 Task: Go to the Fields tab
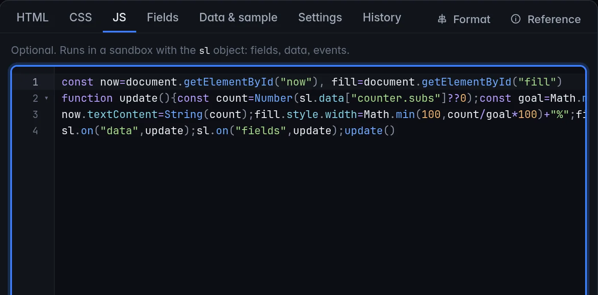163,18
